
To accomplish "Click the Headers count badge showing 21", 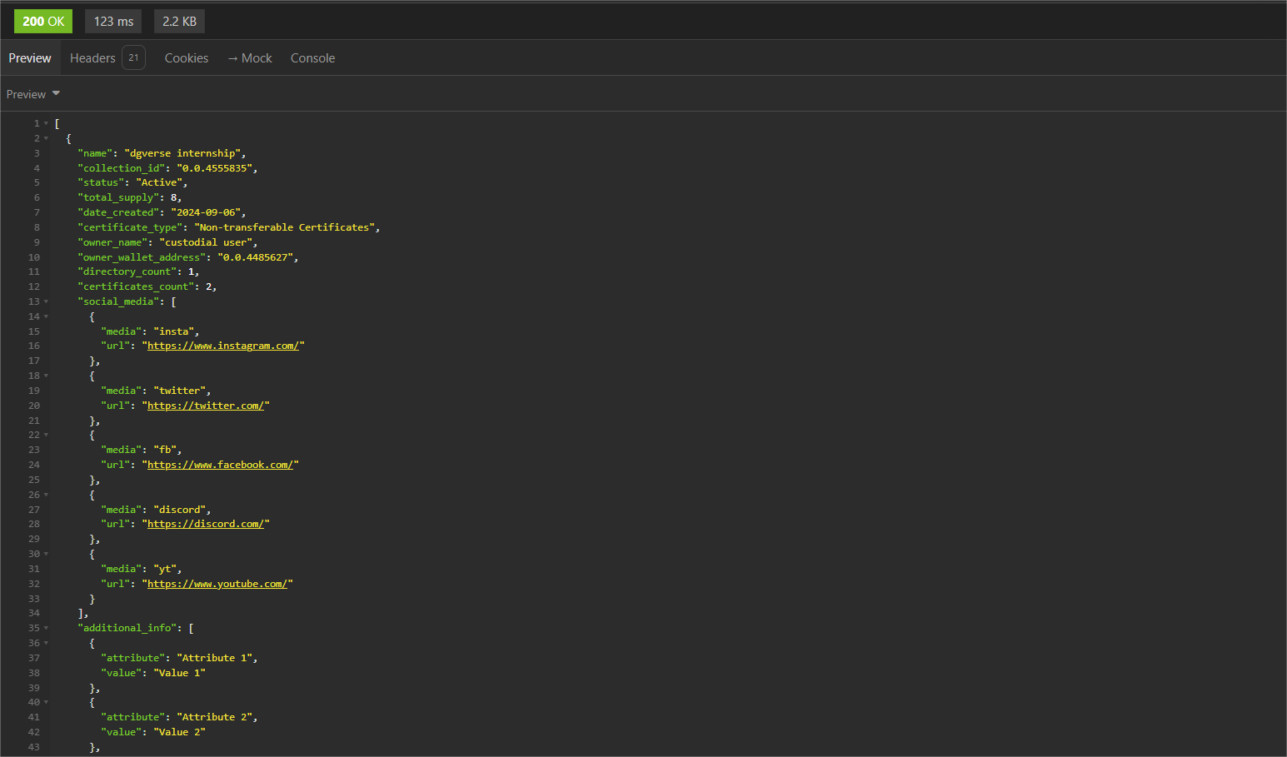I will pos(132,57).
